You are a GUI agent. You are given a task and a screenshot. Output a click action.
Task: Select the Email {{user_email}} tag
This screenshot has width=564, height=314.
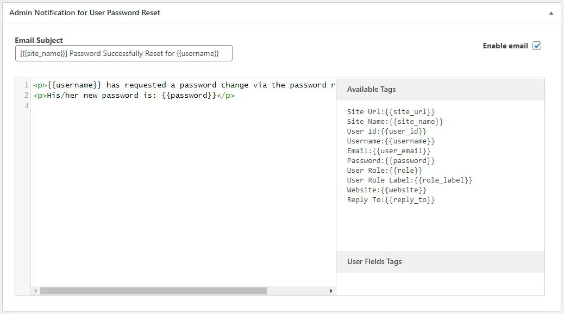click(x=388, y=150)
